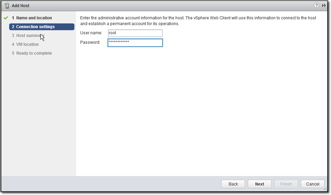Viewport: 331px width, 195px height.
Task: Click Next to continue the wizard
Action: click(x=259, y=184)
